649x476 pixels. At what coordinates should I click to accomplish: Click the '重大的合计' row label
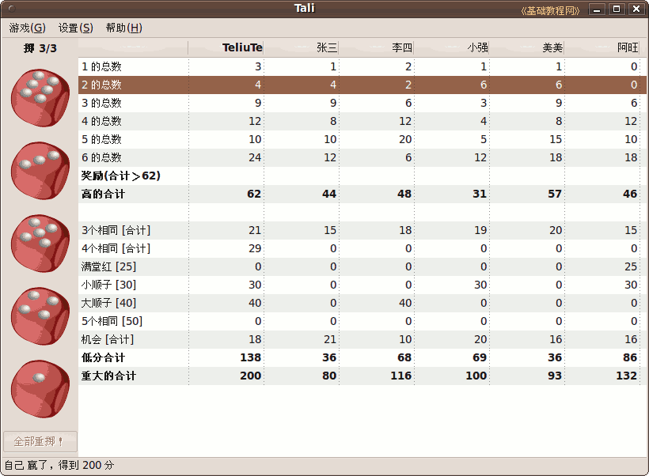click(108, 376)
